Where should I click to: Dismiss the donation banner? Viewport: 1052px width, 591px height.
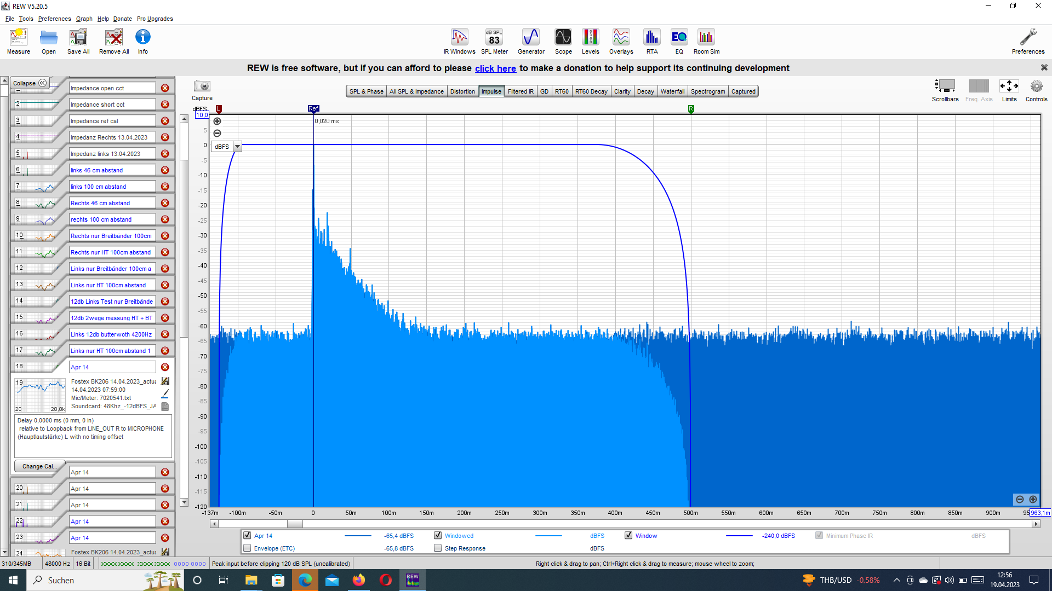[1044, 67]
